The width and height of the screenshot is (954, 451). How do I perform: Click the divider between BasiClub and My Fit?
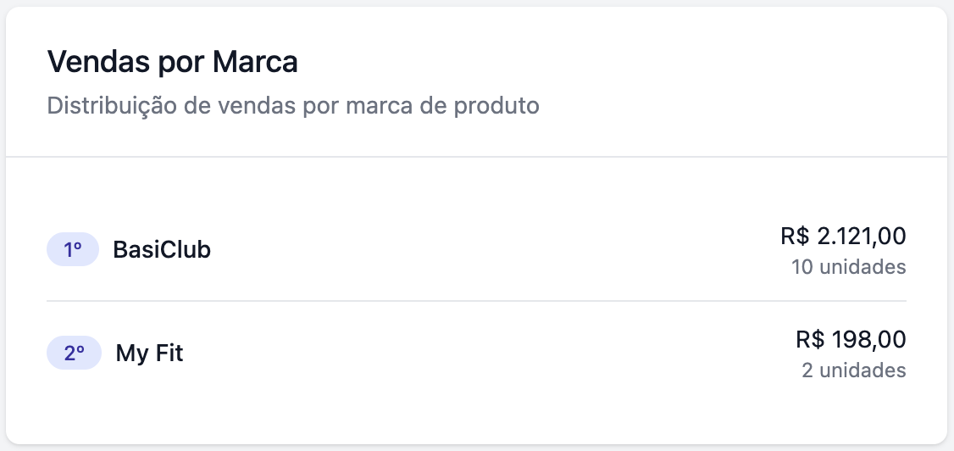click(x=476, y=301)
